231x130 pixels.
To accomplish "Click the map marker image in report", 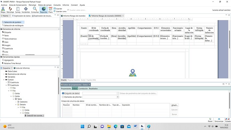I will tap(133, 73).
